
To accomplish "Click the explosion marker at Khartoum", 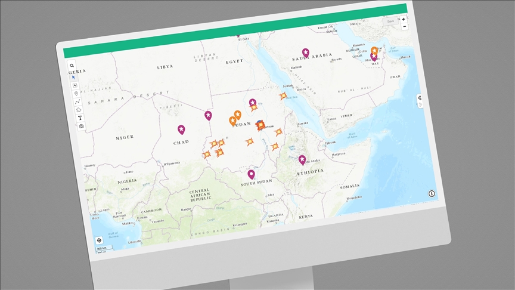I will pos(260,125).
